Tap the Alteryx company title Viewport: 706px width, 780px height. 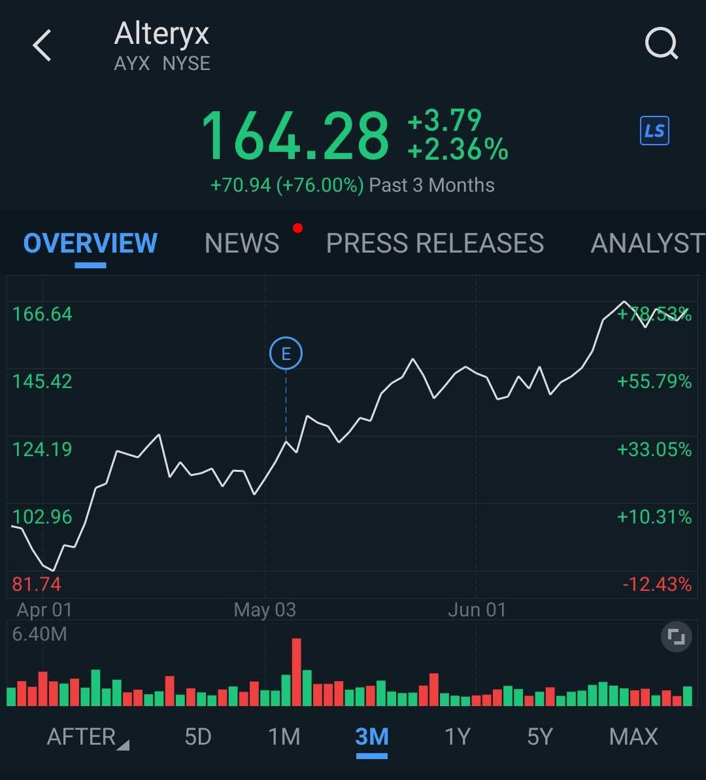(161, 34)
